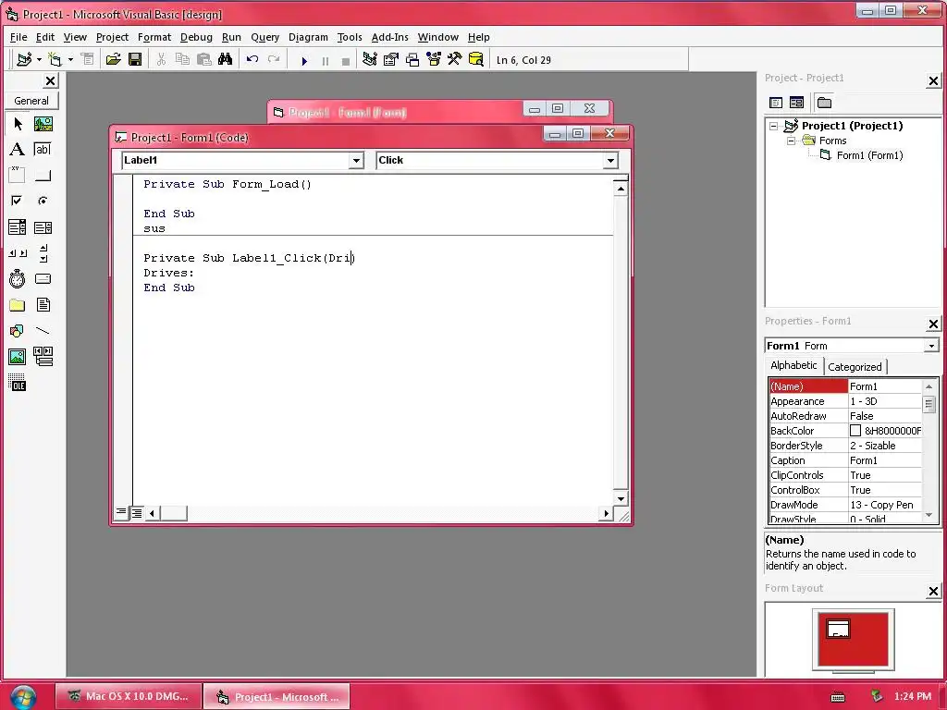Click the Project1 - Microsoft taskbar button

[x=277, y=697]
